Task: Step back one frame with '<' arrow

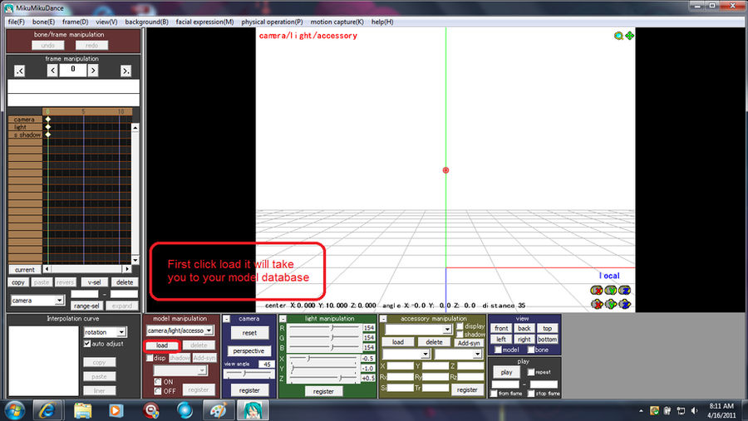Action: click(52, 71)
